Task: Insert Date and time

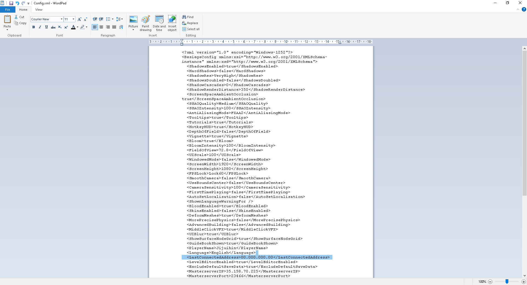Action: pos(159,23)
